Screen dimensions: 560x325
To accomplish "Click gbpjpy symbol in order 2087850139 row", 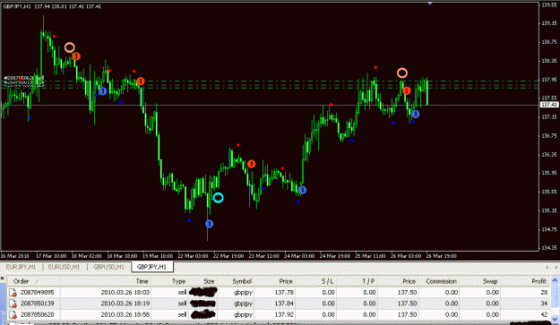I will point(243,304).
